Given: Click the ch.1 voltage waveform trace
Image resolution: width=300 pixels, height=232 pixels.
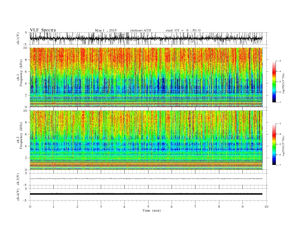Looking at the screenshot, I should (146, 38).
